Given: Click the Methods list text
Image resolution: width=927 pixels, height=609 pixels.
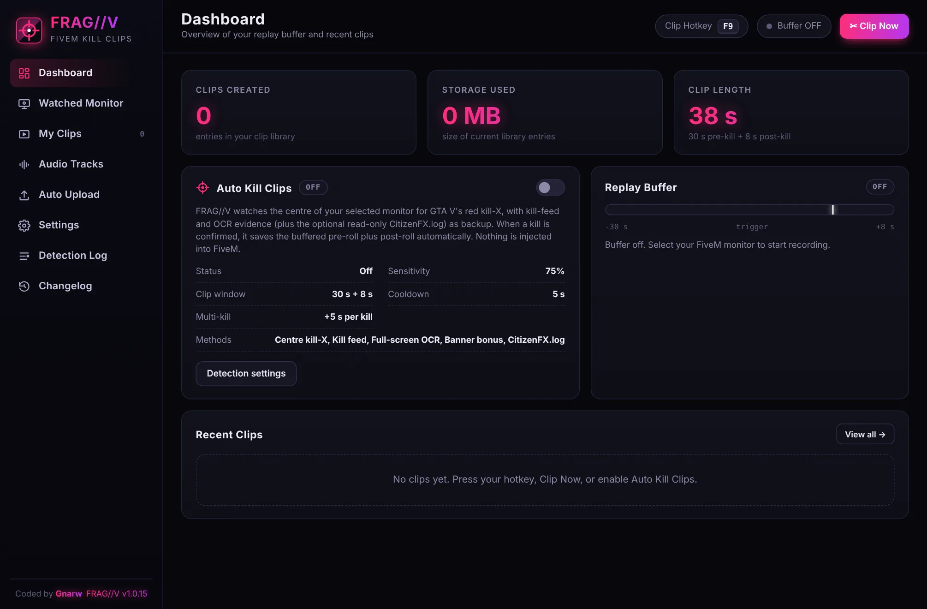Looking at the screenshot, I should click(420, 340).
